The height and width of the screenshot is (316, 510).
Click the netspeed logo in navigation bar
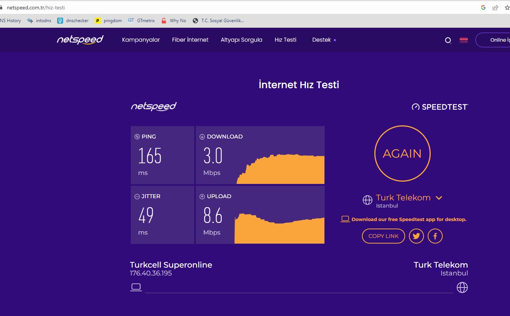click(80, 40)
